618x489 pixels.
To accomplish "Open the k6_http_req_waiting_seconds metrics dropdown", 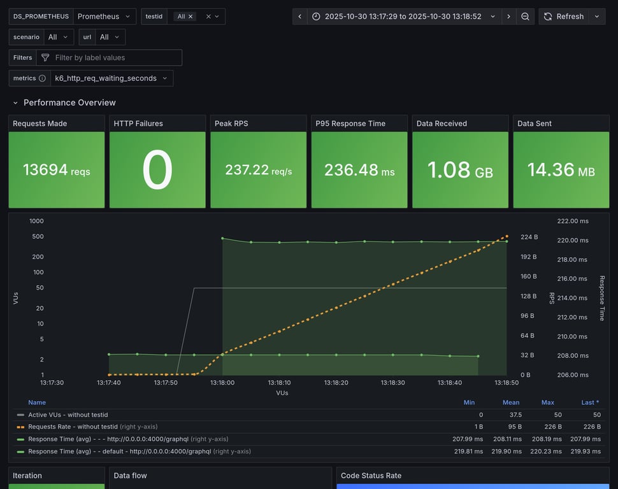I will 111,78.
